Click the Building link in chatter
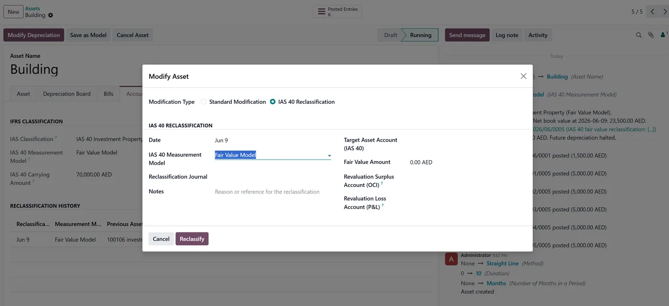 pyautogui.click(x=557, y=76)
